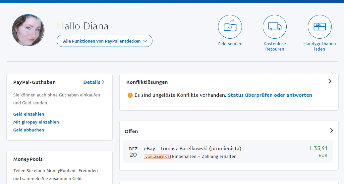The height and width of the screenshot is (184, 344).
Task: Open Diana's profile picture
Action: 28,30
